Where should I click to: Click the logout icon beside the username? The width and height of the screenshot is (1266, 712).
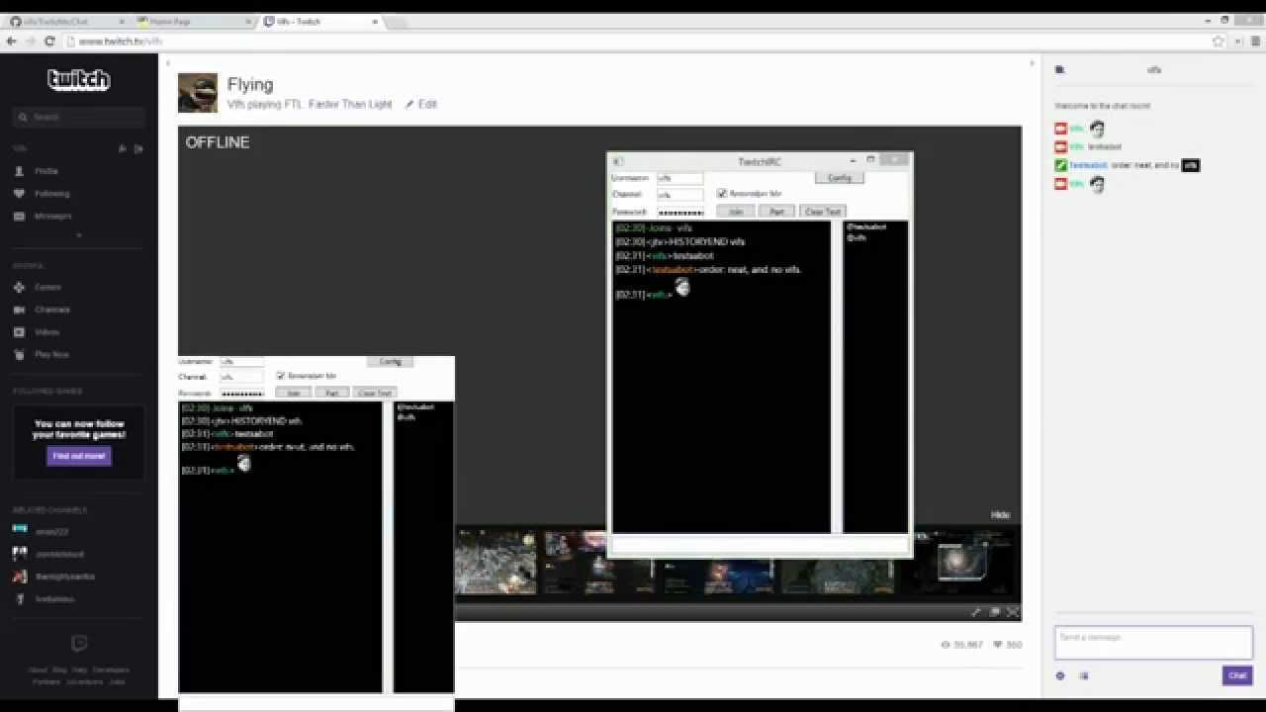[138, 148]
